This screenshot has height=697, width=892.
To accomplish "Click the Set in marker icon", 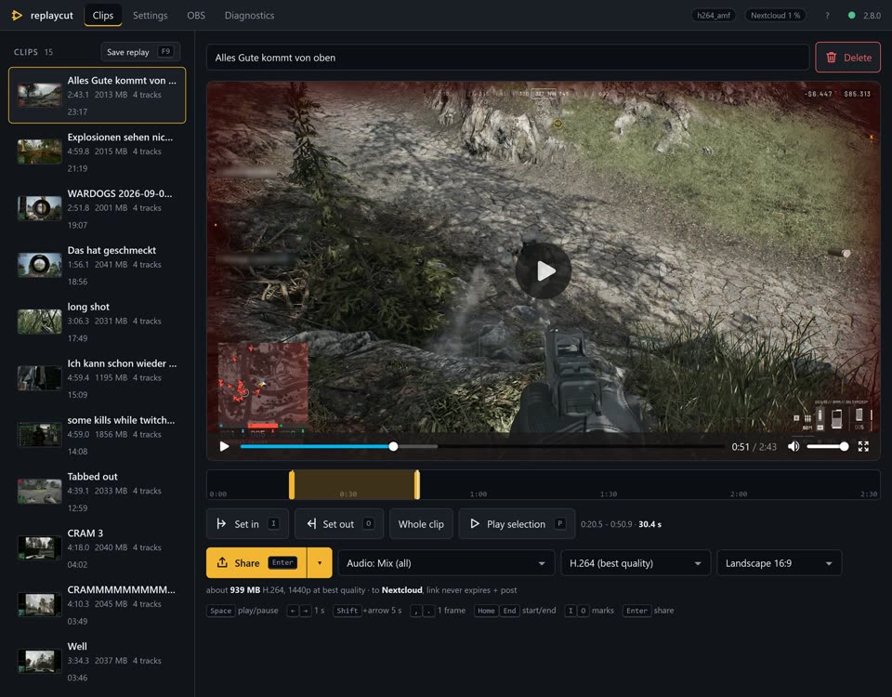I will (x=221, y=524).
